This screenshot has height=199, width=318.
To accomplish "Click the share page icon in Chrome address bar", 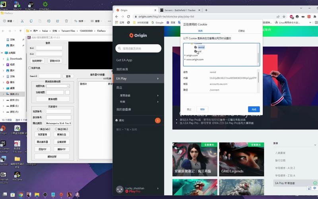I will coord(278,16).
